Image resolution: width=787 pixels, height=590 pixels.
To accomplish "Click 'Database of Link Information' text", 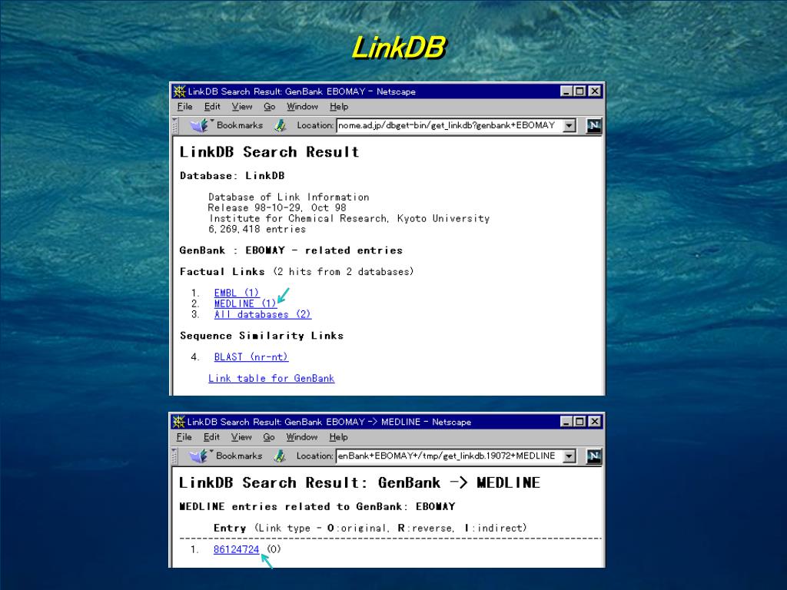I will pos(289,197).
